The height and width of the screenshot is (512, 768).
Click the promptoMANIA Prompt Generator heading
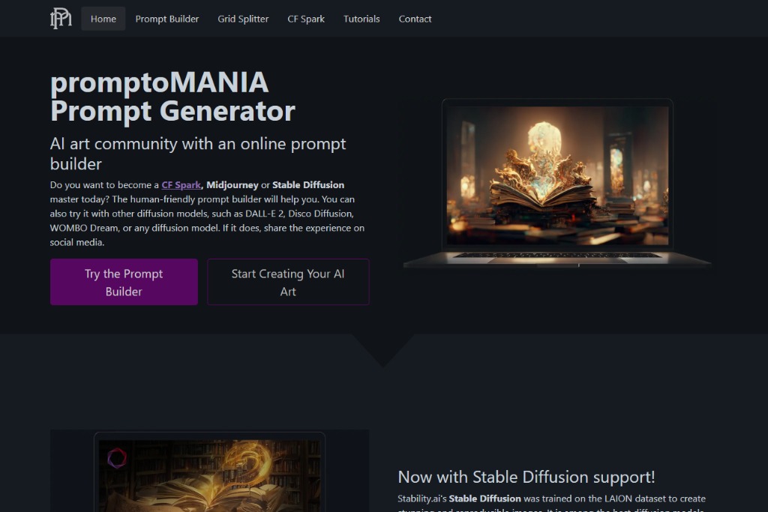point(172,97)
